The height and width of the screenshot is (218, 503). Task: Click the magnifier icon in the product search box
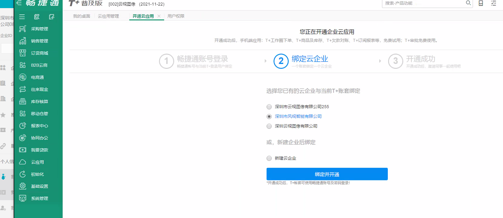pyautogui.click(x=468, y=3)
